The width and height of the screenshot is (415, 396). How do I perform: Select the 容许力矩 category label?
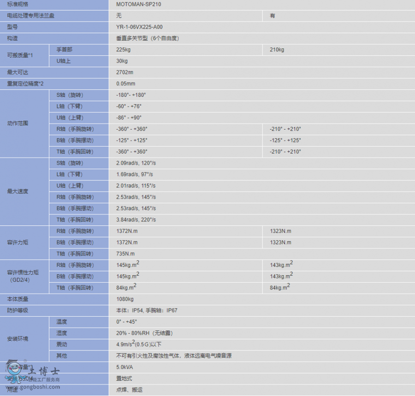point(18,242)
